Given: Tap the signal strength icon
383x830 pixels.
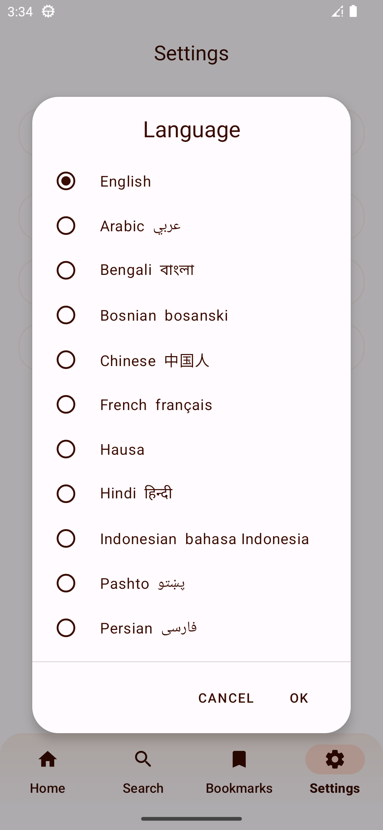Looking at the screenshot, I should 337,12.
